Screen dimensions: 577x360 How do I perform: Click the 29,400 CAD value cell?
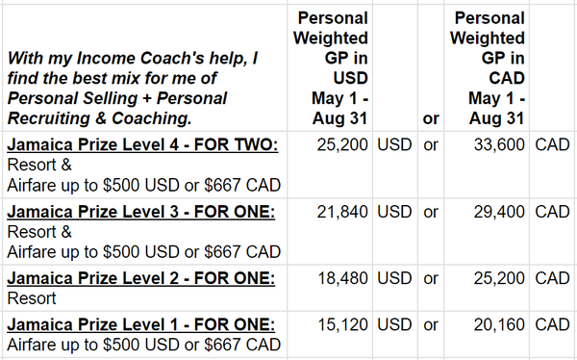(x=499, y=212)
